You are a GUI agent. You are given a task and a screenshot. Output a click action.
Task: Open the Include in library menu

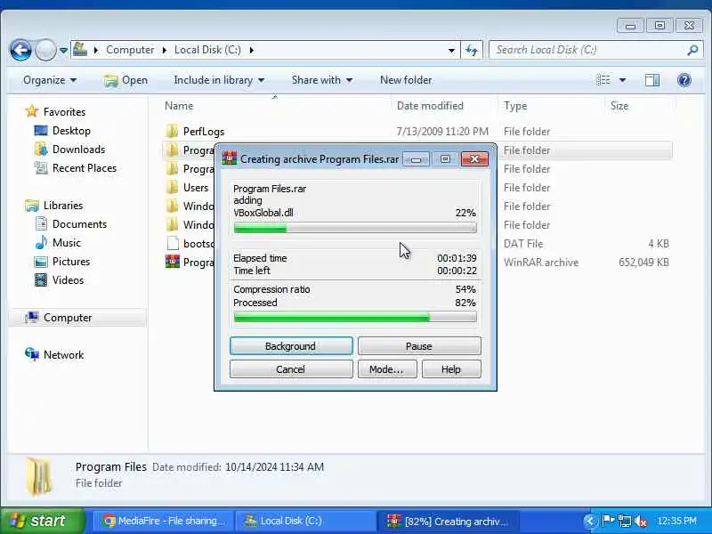click(x=219, y=80)
